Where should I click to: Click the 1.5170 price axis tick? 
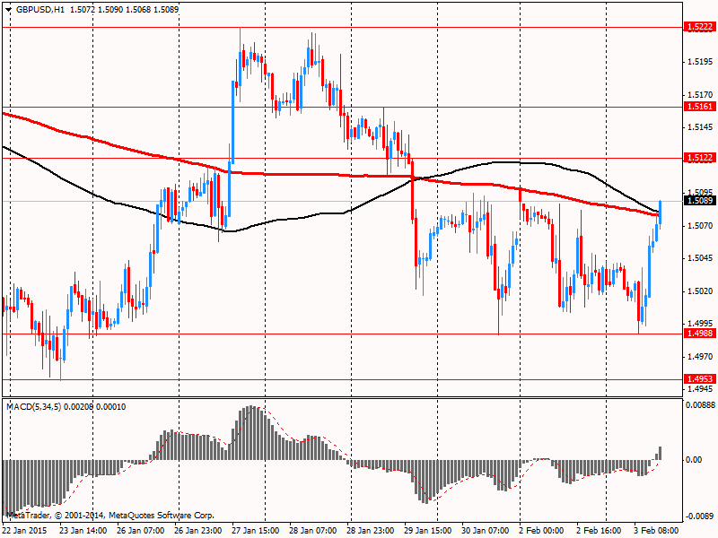coord(701,95)
